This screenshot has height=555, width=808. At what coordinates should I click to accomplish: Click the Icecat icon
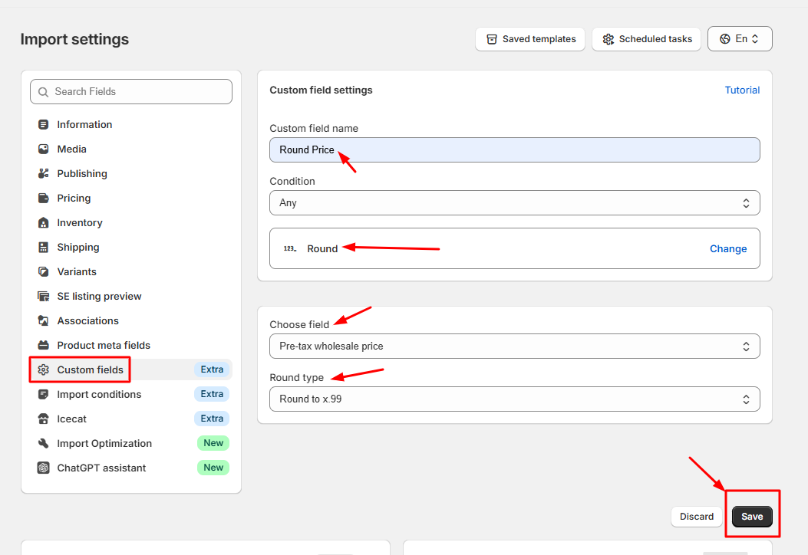(x=43, y=419)
